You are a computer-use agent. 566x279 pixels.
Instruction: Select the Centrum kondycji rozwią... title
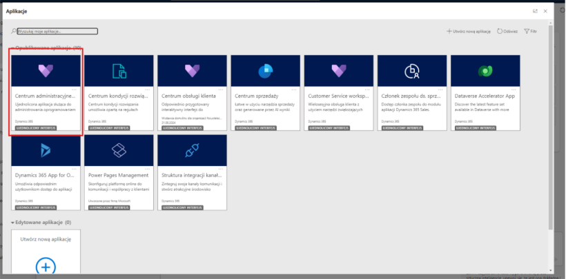pos(119,96)
